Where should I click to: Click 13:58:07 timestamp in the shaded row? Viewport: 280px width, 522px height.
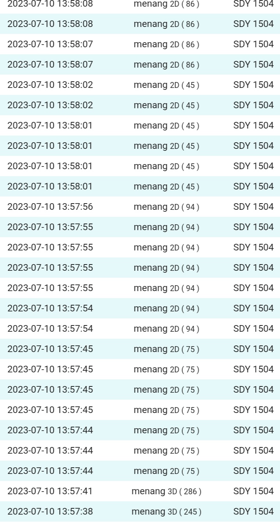50,64
